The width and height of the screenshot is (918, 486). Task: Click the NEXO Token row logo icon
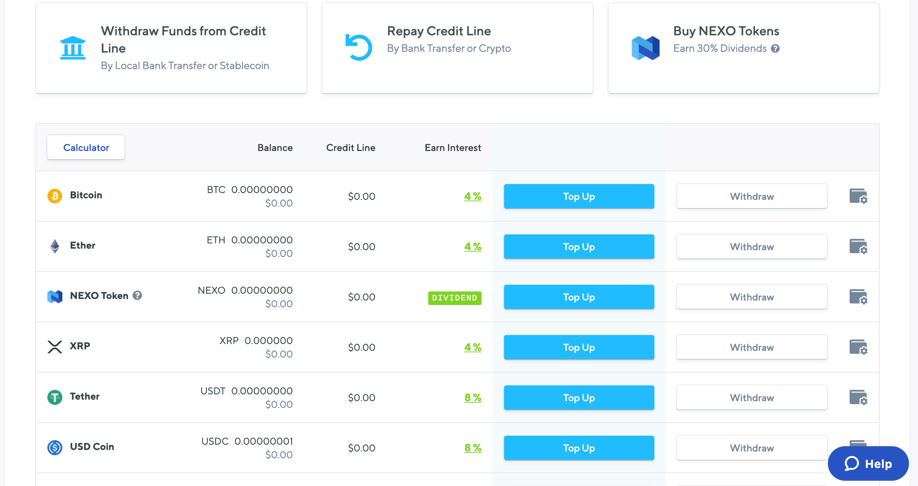(x=55, y=296)
